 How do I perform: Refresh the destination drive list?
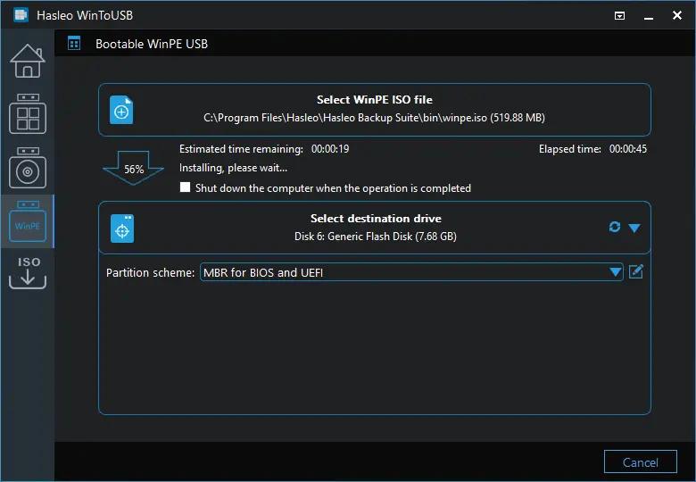[x=614, y=228]
